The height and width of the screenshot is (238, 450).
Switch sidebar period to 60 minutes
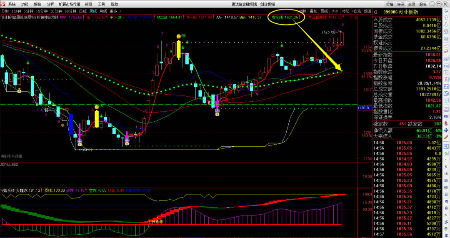[x=446, y=188]
